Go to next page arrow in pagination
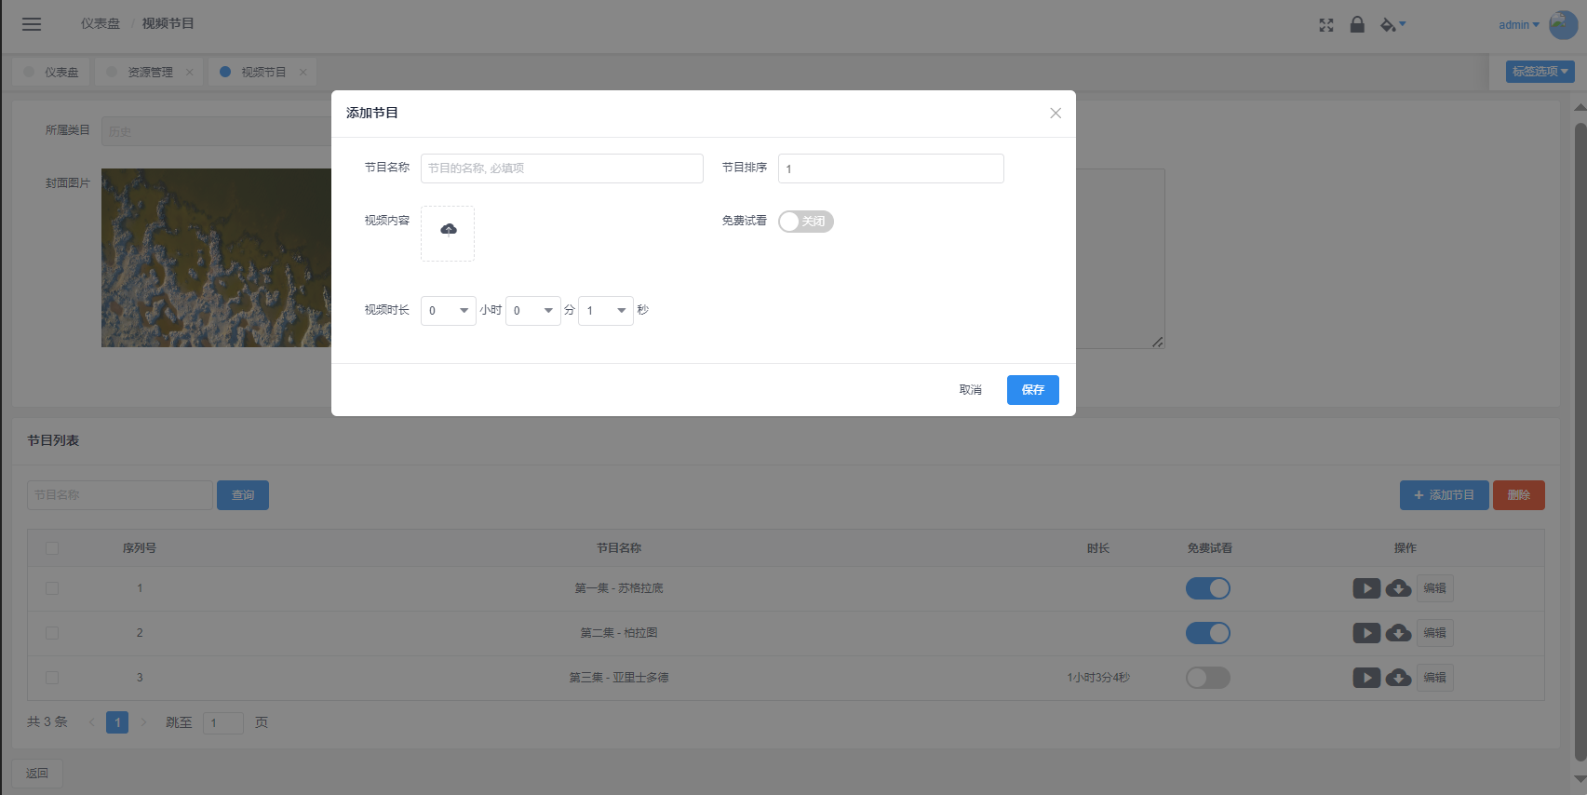 [143, 722]
